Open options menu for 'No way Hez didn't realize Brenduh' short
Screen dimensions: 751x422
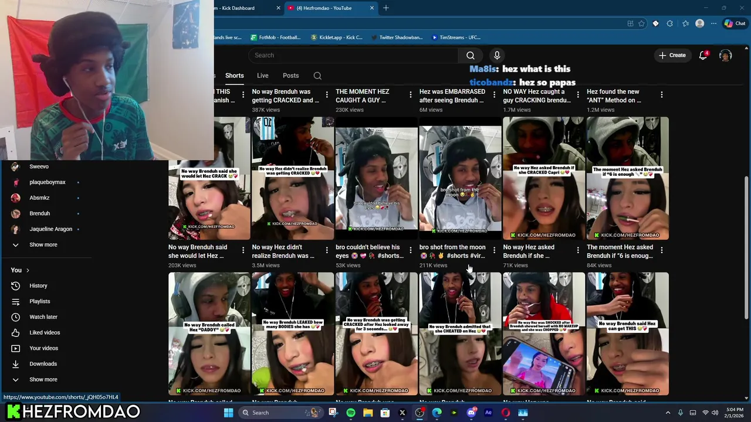(x=327, y=250)
